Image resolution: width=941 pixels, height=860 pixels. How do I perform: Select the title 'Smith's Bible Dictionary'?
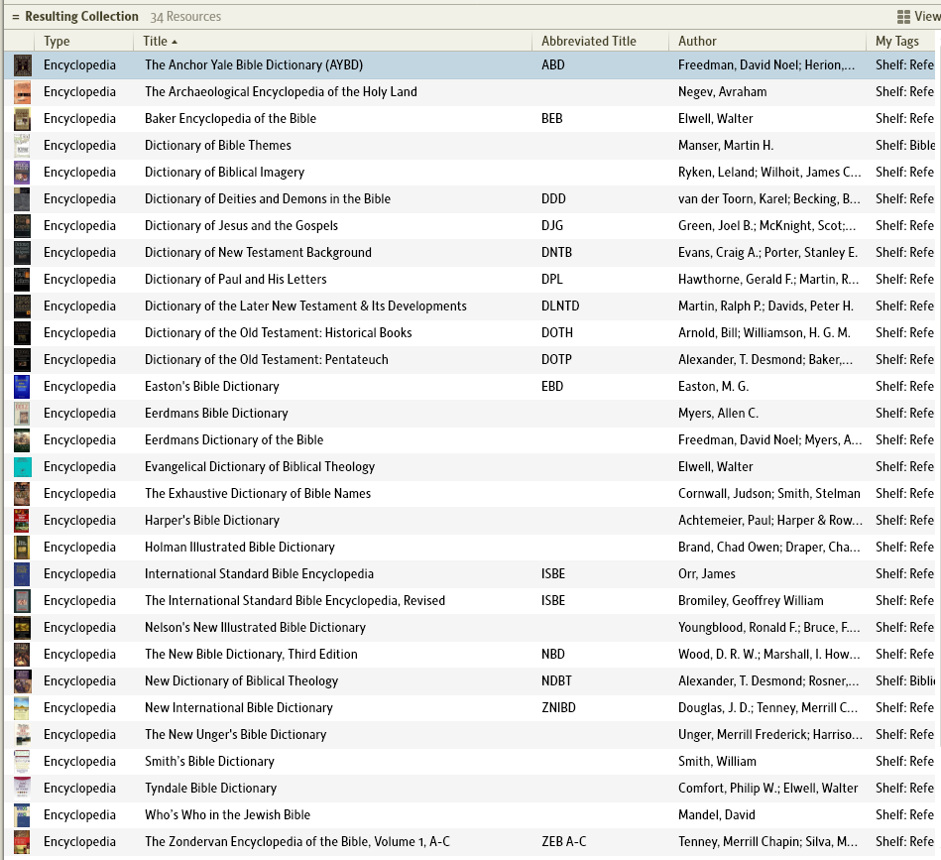(x=209, y=761)
